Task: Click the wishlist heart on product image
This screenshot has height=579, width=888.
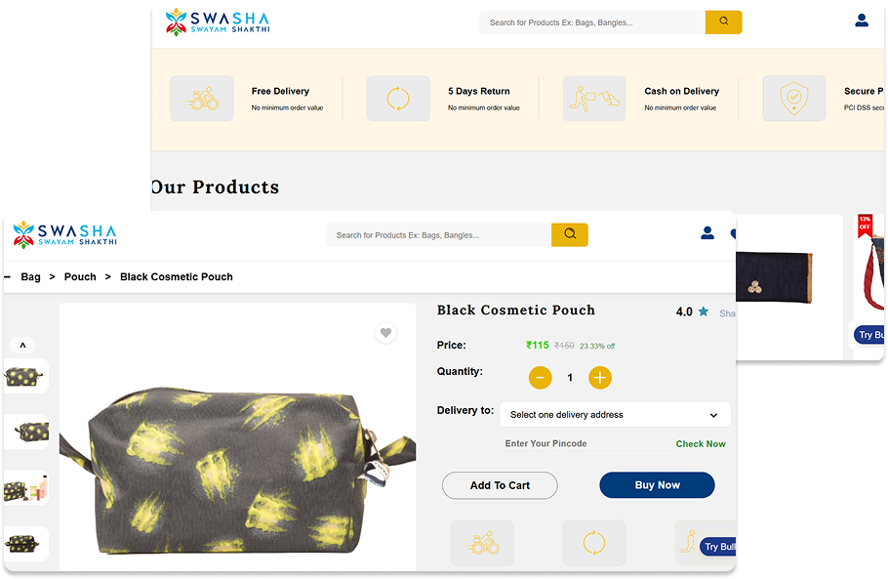Action: 385,333
